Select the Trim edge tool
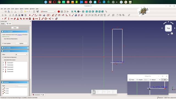Viewport: 176px width, 99px height. click(70, 15)
